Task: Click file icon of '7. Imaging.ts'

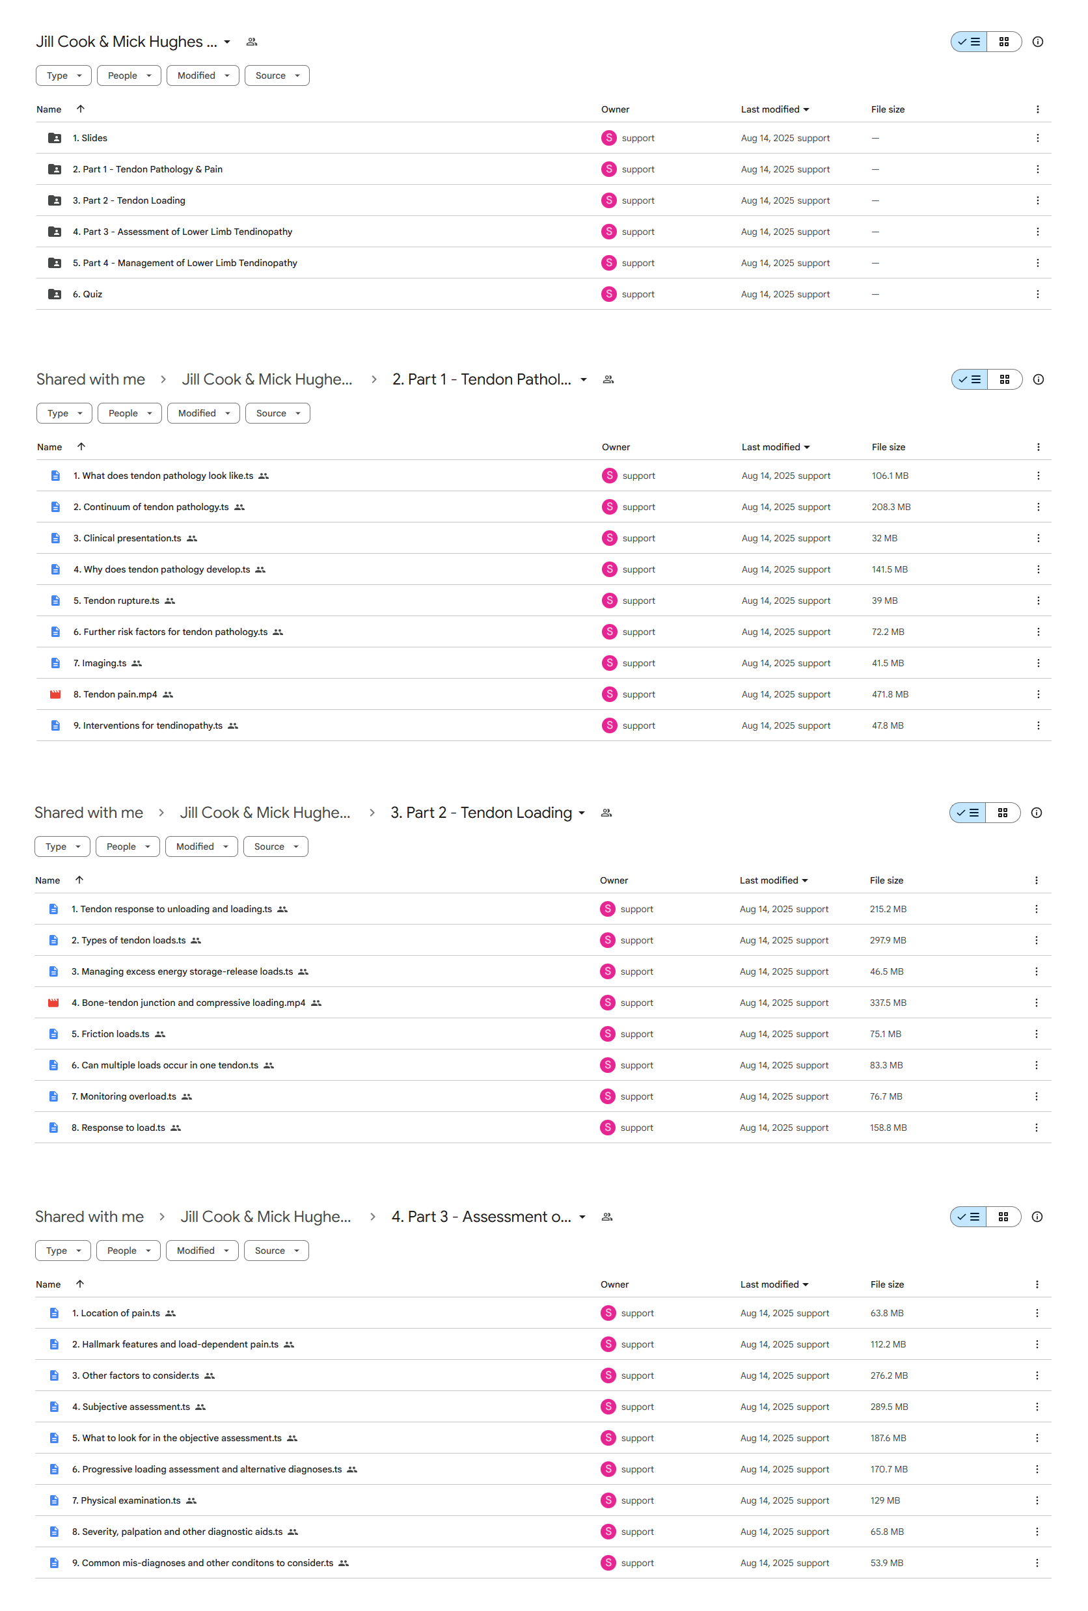Action: (55, 663)
